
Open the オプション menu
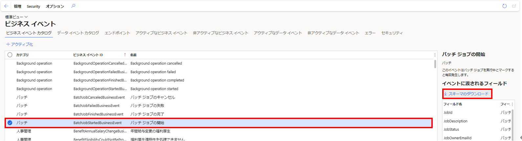pos(55,6)
